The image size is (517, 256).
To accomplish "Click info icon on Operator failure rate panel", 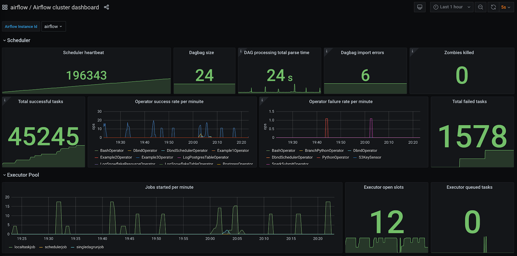I will [262, 100].
